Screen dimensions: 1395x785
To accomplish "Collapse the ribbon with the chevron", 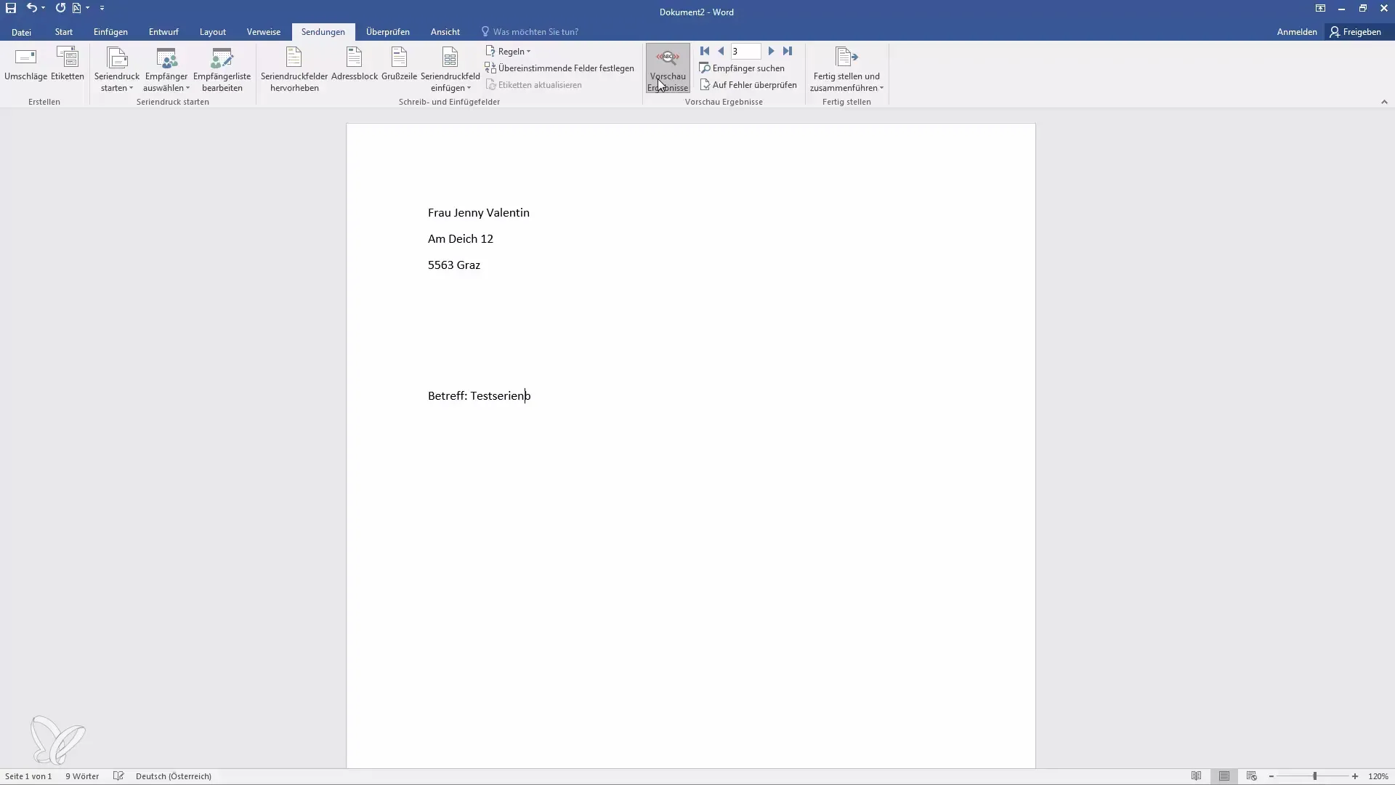I will tap(1384, 102).
